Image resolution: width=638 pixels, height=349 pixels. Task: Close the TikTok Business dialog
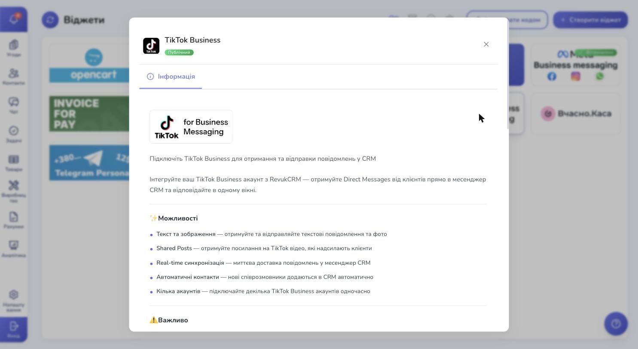click(486, 44)
